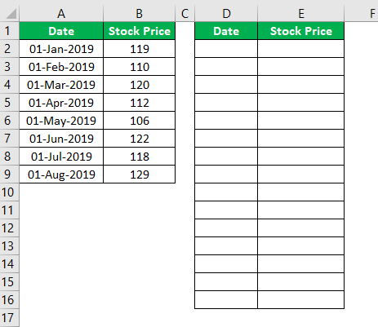Select the cell with value 122
The image size is (378, 327).
pyautogui.click(x=139, y=139)
